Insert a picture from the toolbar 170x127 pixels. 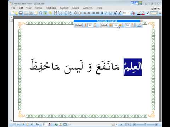click(x=45, y=13)
